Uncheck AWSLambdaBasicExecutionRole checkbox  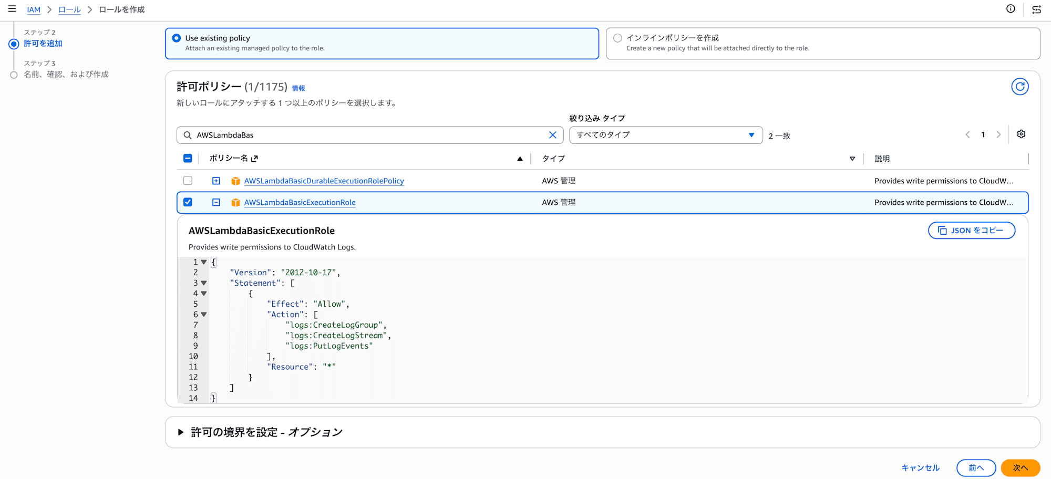click(188, 202)
